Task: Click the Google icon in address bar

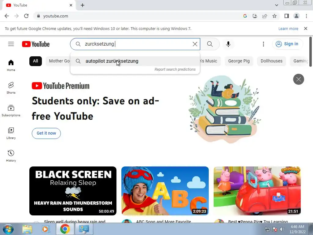Action: 245,16
